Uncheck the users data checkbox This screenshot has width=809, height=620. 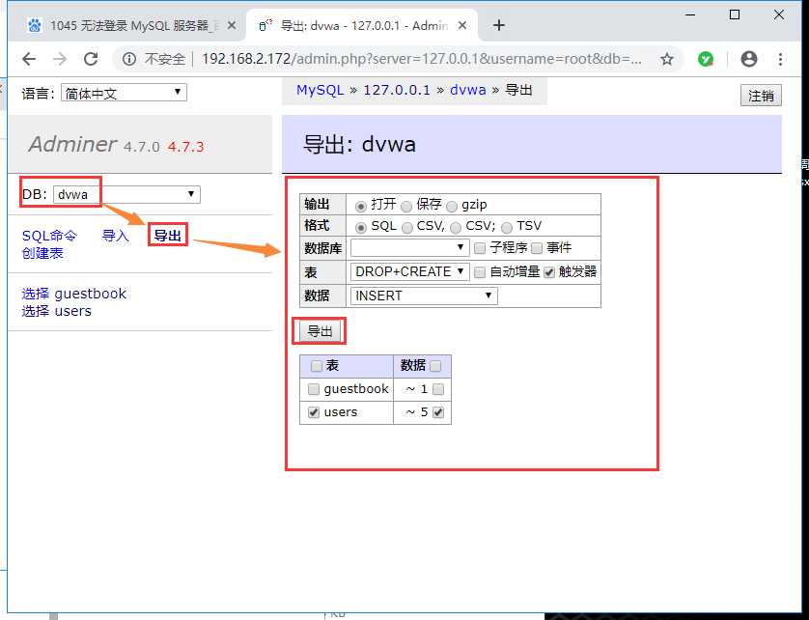click(438, 412)
